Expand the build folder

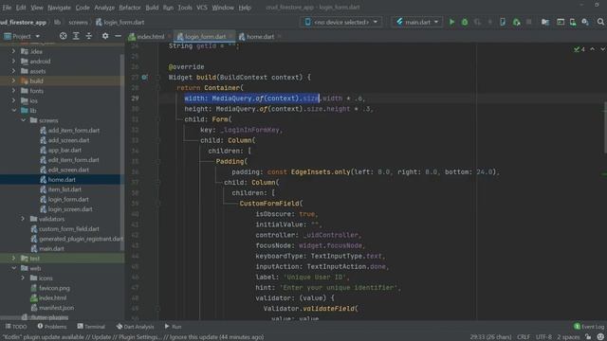pyautogui.click(x=13, y=81)
